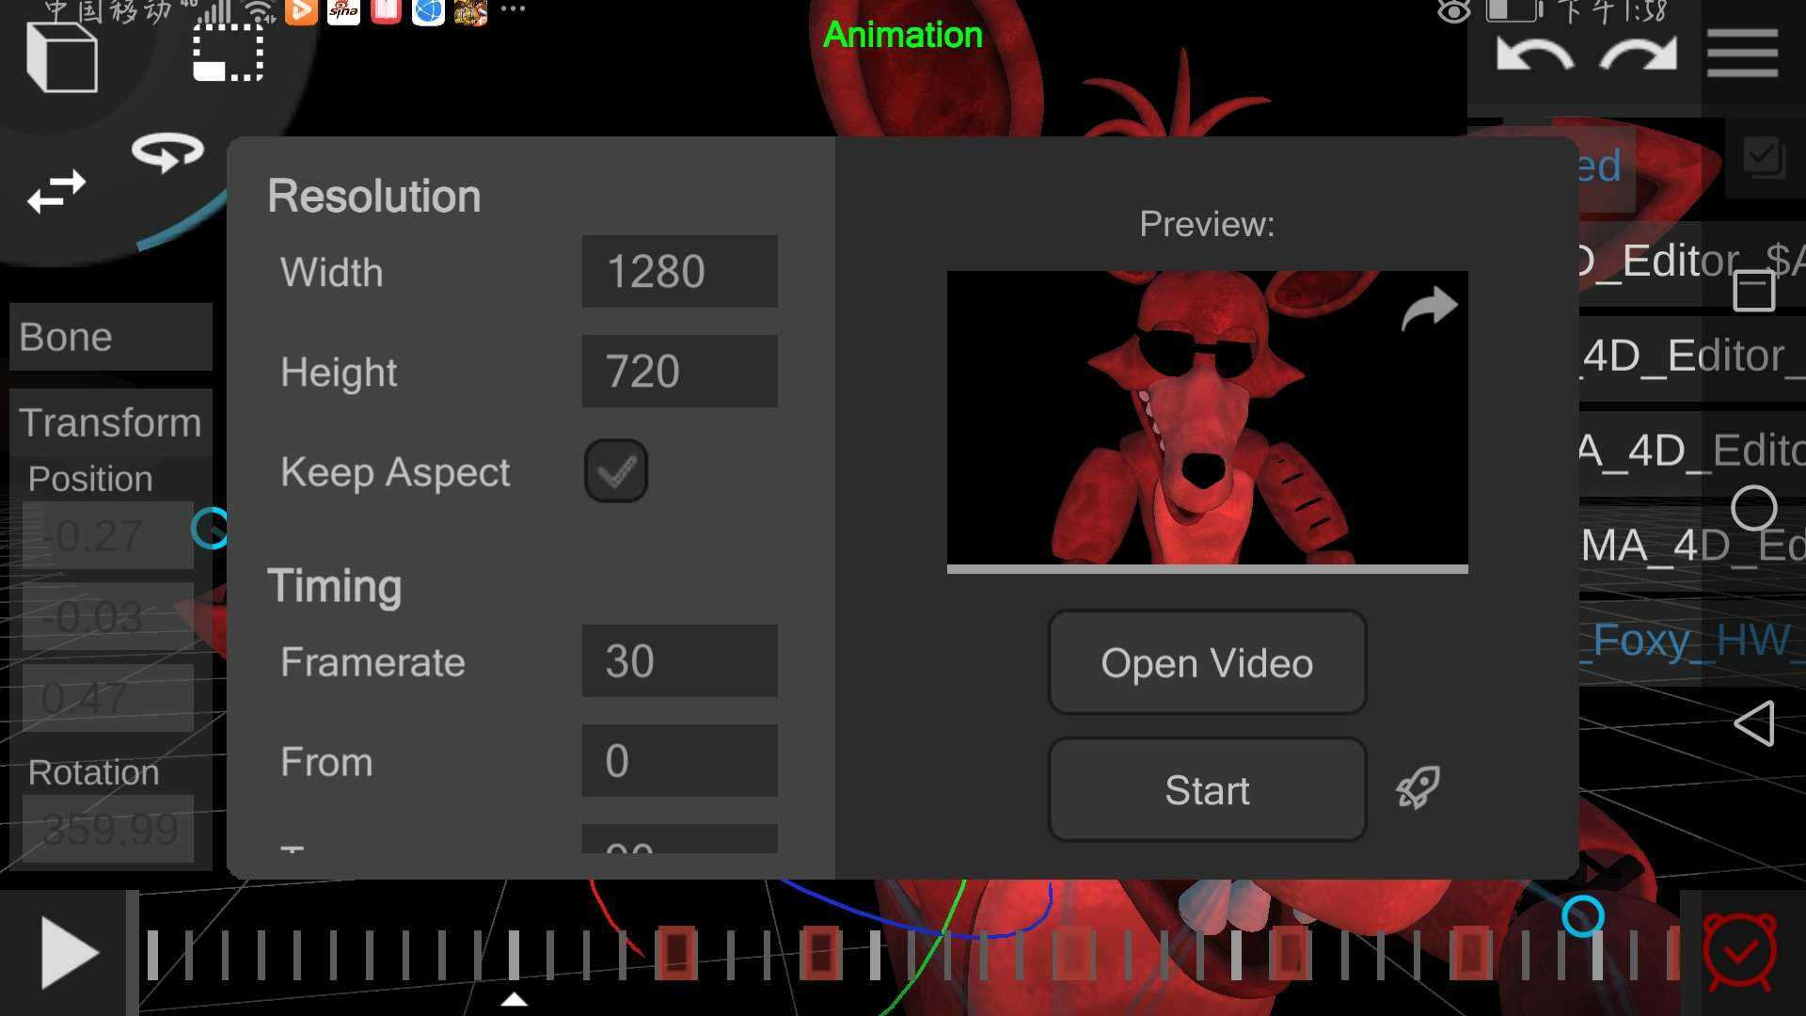Click the Position label
Screen dimensions: 1806x1016
[x=90, y=479]
